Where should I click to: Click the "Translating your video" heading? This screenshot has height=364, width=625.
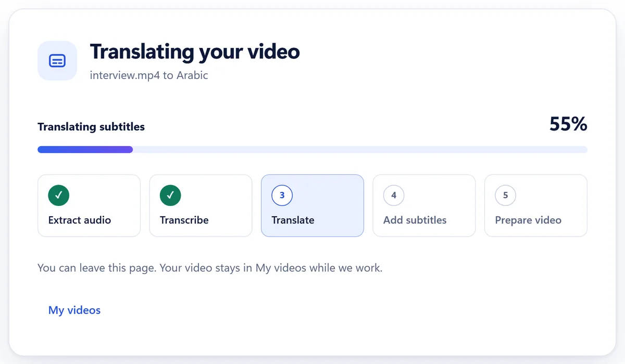coord(195,52)
